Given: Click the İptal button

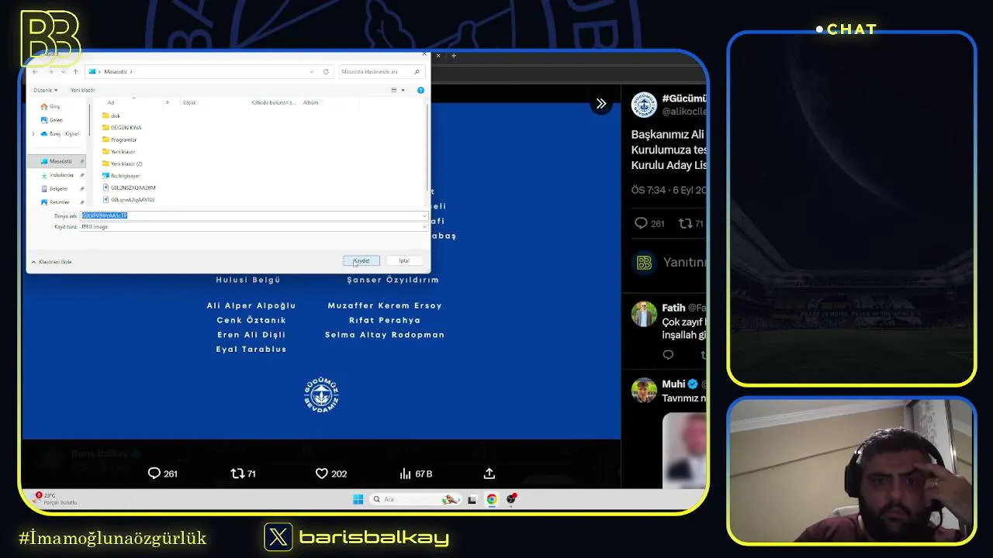Looking at the screenshot, I should [x=404, y=260].
